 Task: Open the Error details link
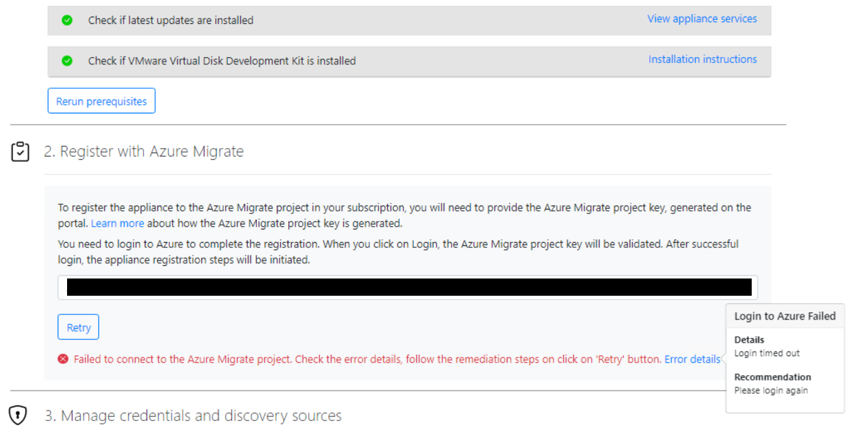(692, 359)
